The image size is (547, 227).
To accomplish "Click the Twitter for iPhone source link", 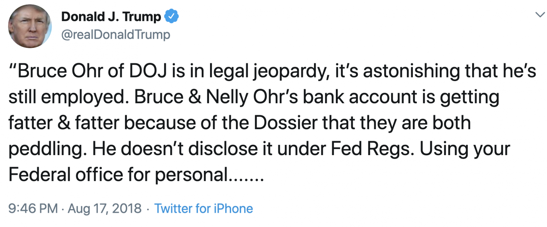I will 203,209.
